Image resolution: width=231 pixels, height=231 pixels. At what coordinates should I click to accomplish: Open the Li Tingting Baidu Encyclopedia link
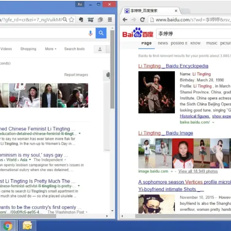point(173,66)
